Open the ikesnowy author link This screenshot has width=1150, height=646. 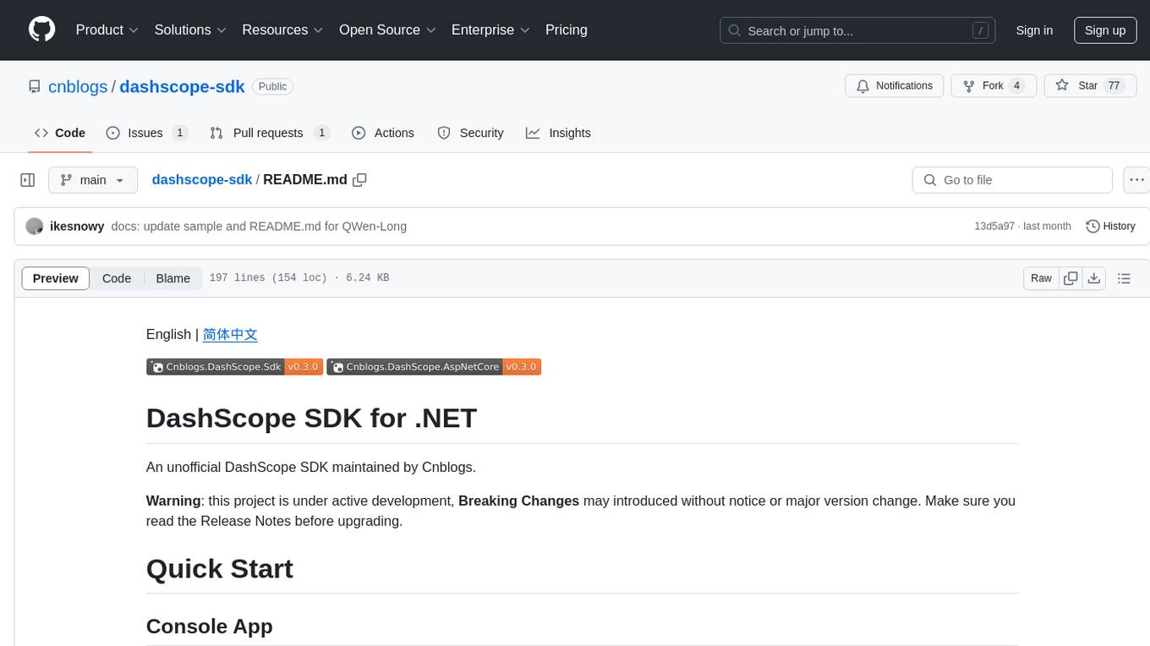(77, 227)
